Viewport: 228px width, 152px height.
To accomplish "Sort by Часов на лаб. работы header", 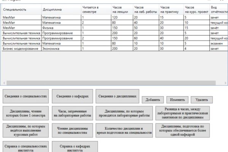I will [146, 9].
